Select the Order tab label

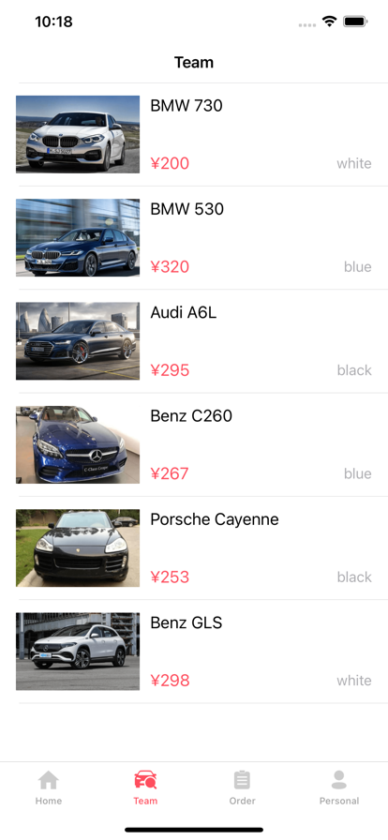point(242,801)
